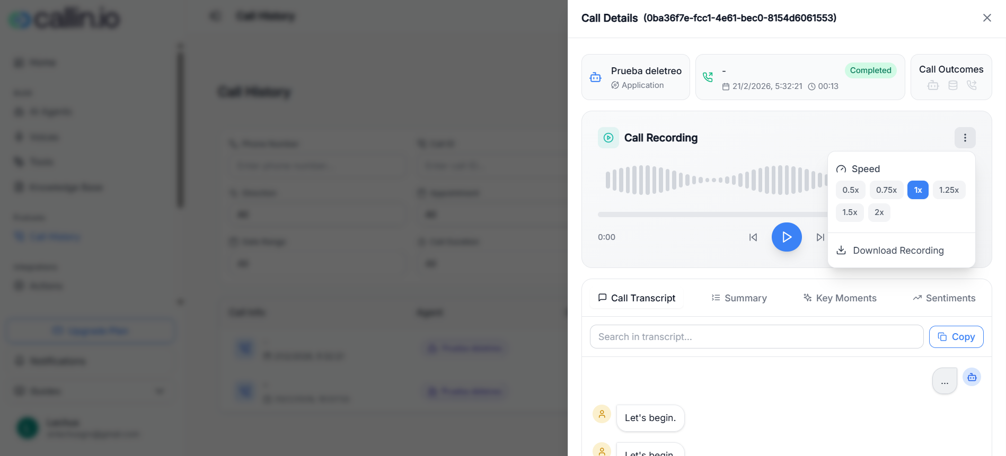Click the blue AI agent icon in transcript

click(x=972, y=377)
